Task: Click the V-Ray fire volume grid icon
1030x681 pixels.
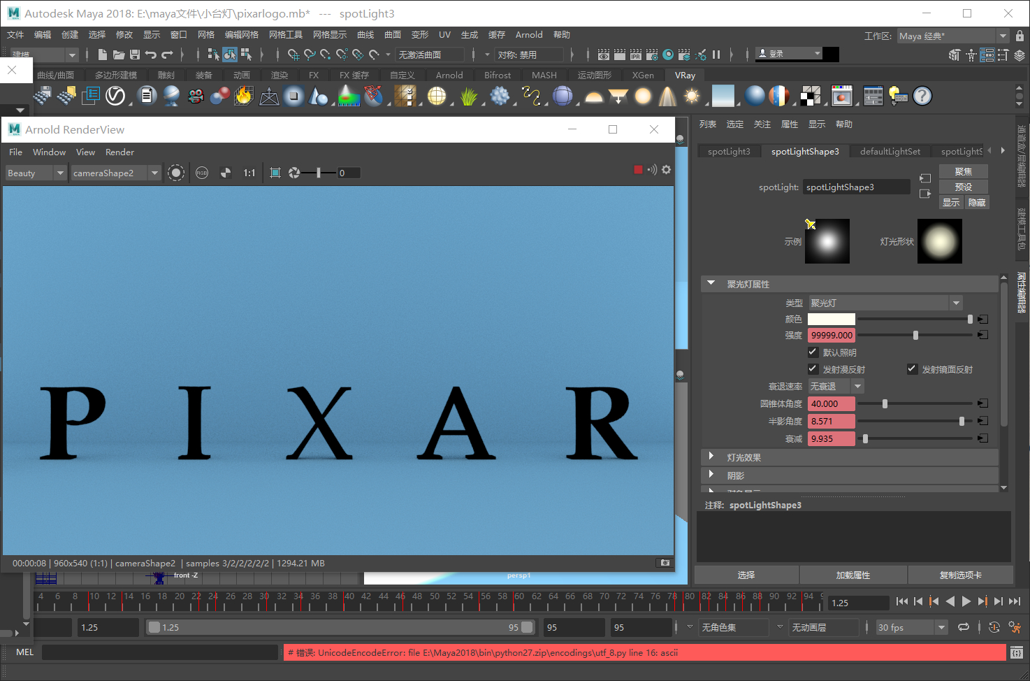Action: tap(244, 96)
